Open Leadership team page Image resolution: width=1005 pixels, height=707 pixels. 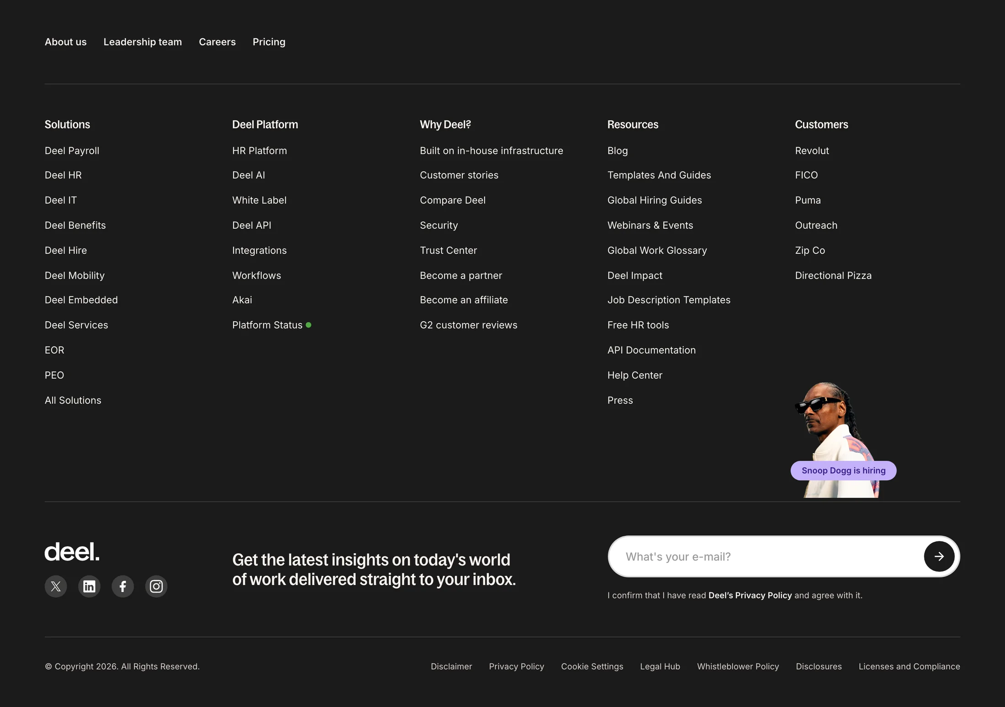[x=143, y=42]
